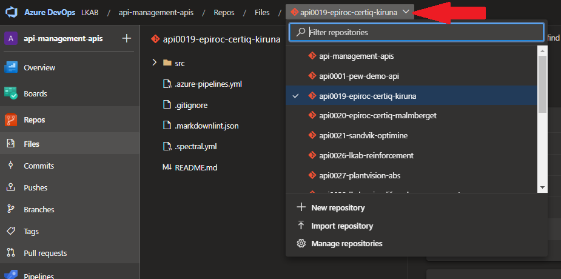Switch to api0021-sandvik-optimine repository
Image resolution: width=561 pixels, height=279 pixels.
(x=411, y=136)
